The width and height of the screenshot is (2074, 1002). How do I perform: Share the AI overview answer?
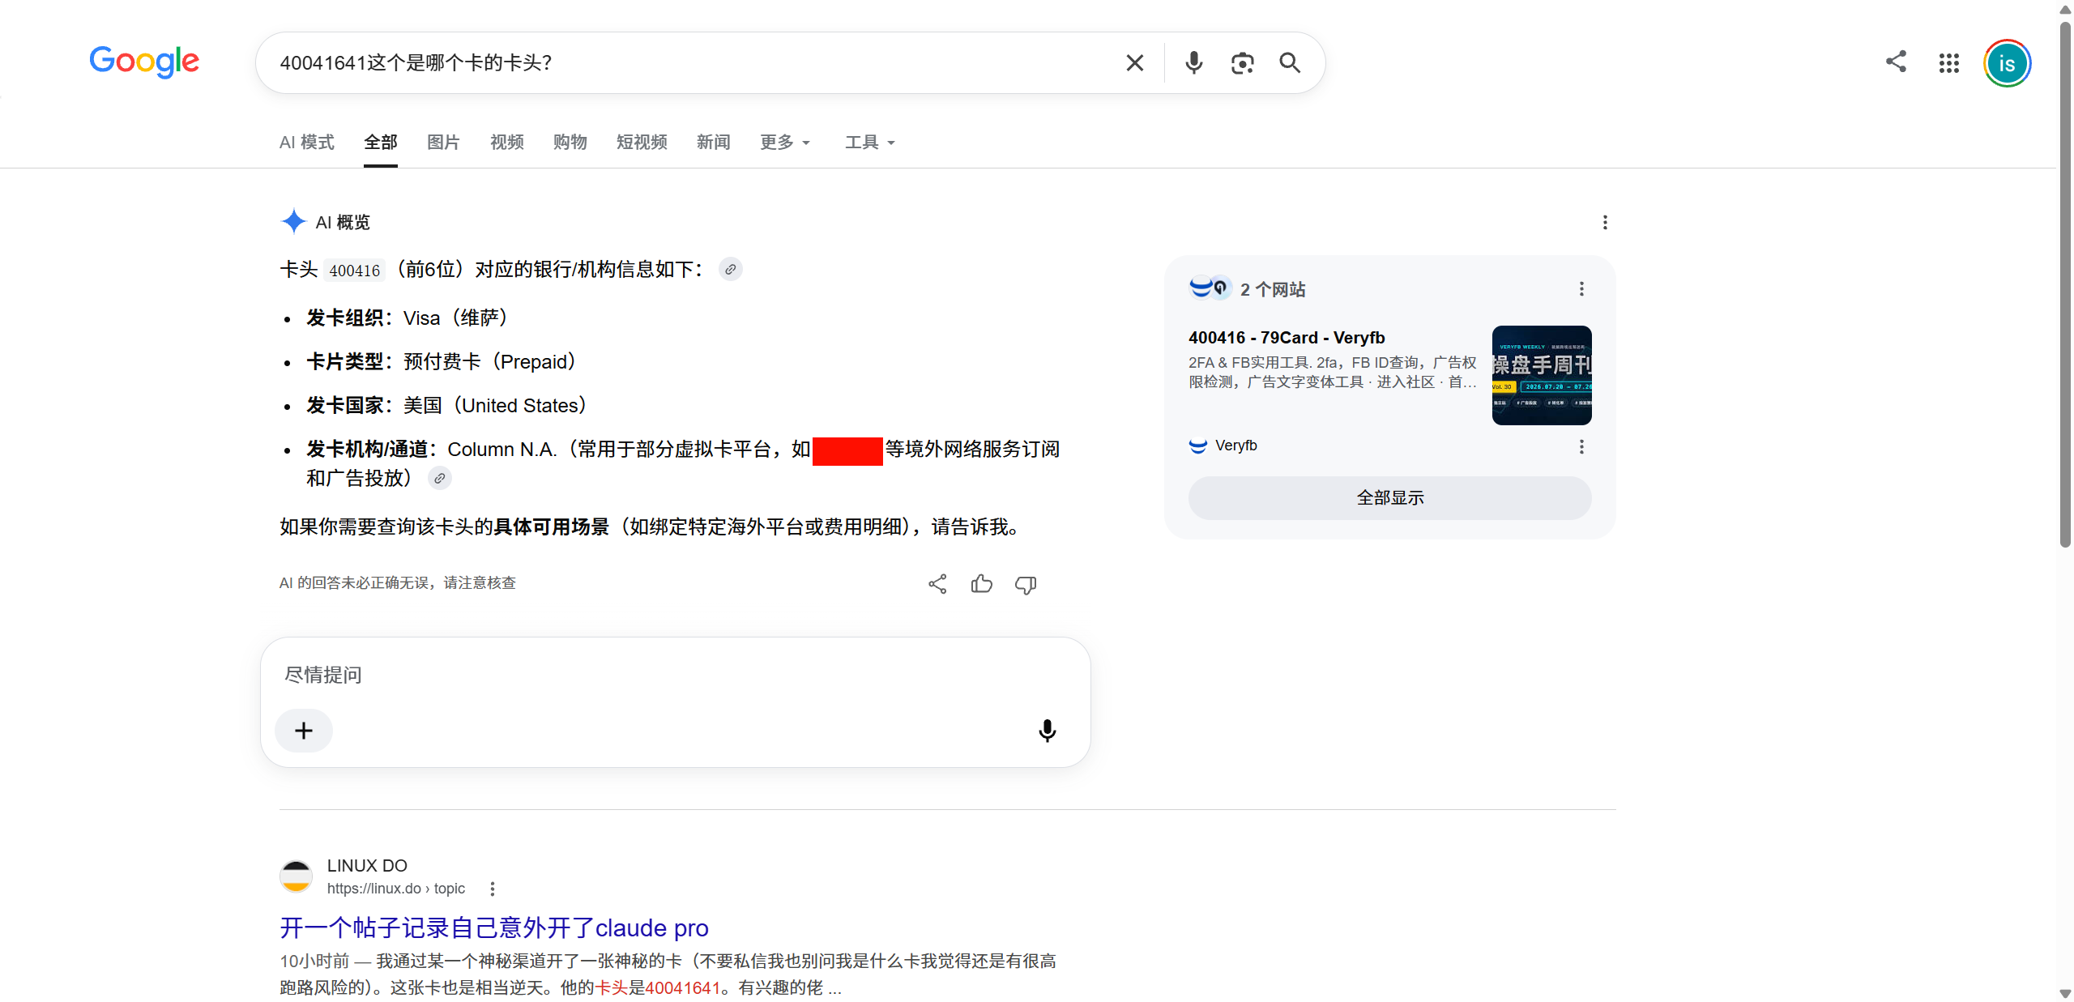point(937,584)
